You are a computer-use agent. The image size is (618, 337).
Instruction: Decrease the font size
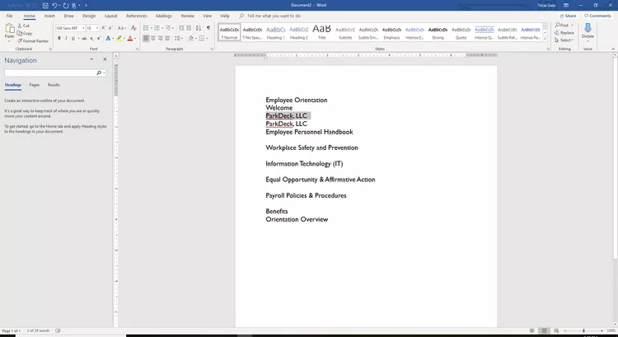pyautogui.click(x=110, y=28)
